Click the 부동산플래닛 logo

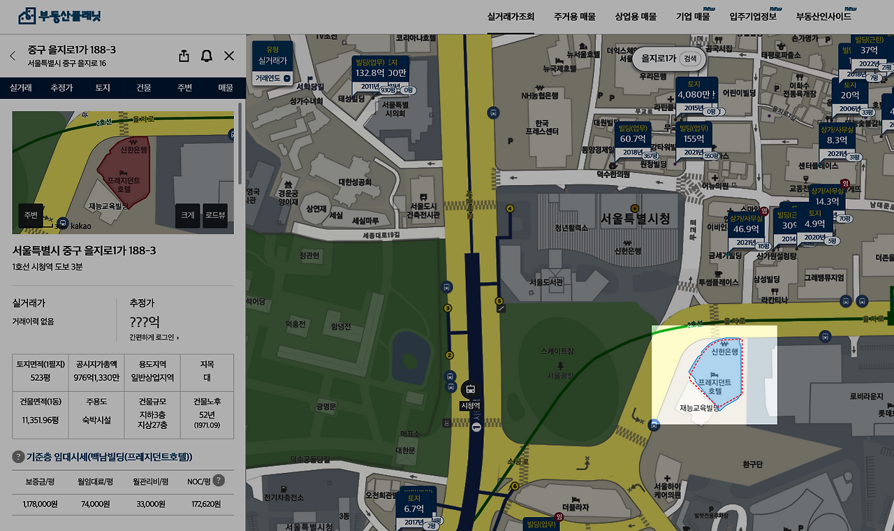click(x=59, y=16)
